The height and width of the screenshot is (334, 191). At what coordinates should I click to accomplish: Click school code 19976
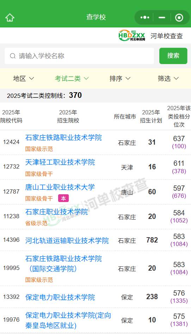click(11, 320)
